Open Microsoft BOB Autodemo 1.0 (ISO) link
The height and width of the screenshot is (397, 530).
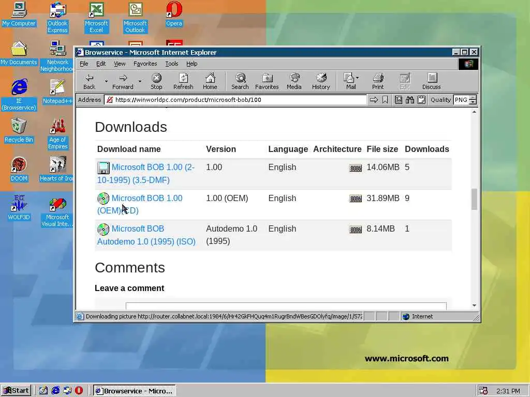146,235
